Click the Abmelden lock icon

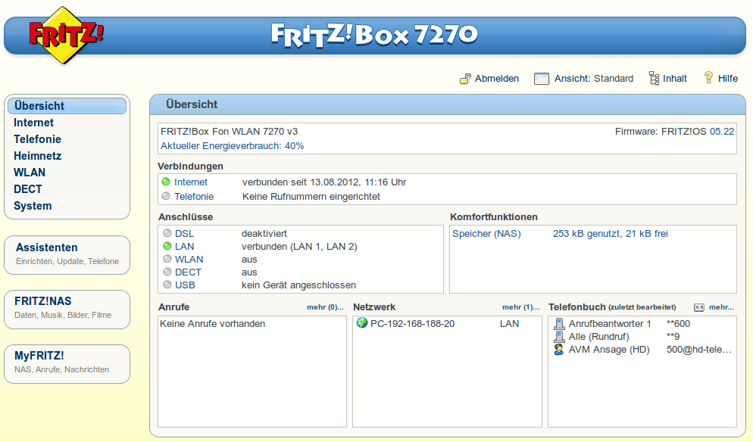466,79
